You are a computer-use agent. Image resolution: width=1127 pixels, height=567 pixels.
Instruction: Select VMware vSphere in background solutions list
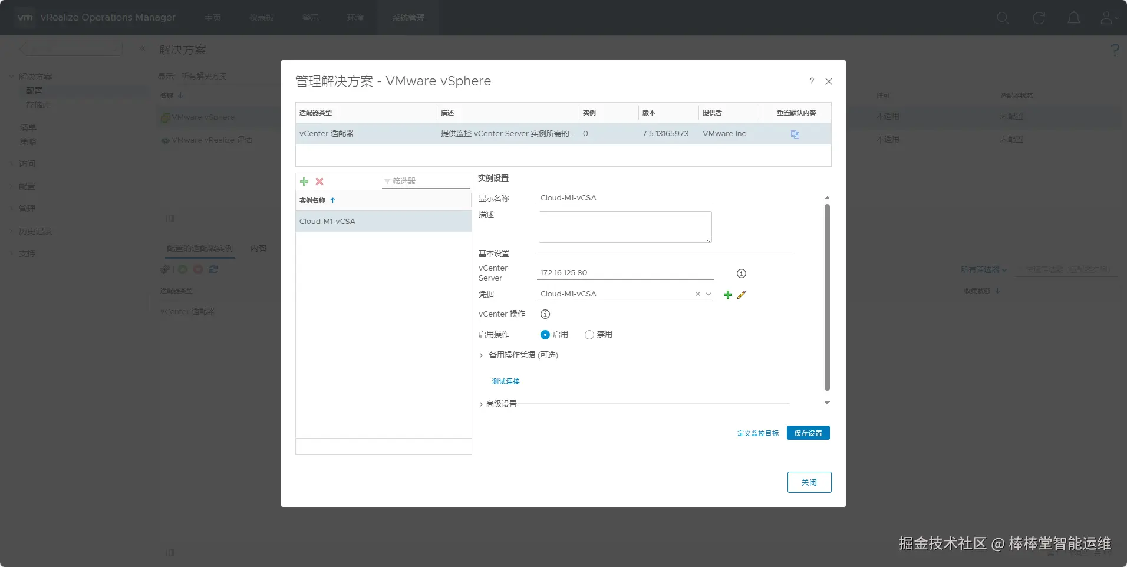click(x=203, y=117)
